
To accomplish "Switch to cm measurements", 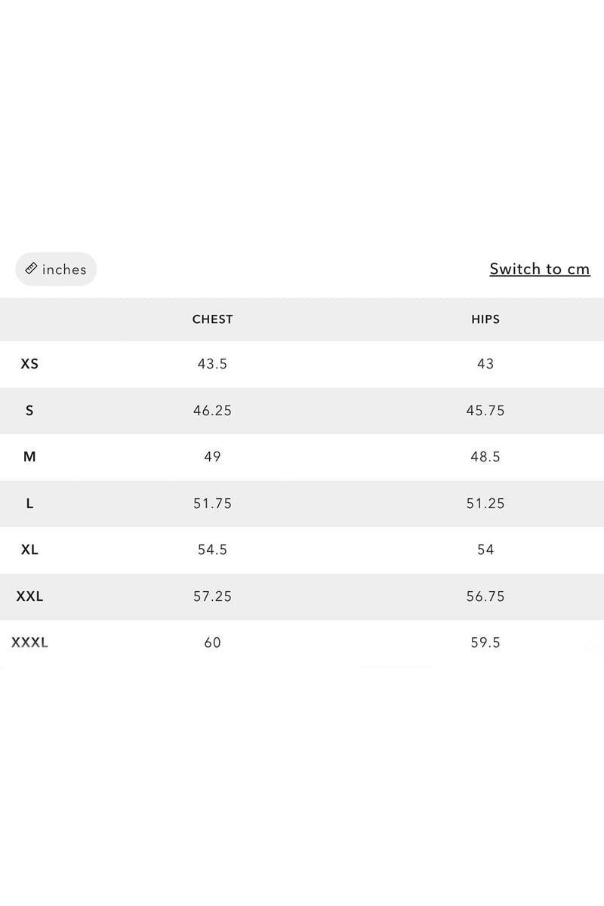I will tap(540, 269).
